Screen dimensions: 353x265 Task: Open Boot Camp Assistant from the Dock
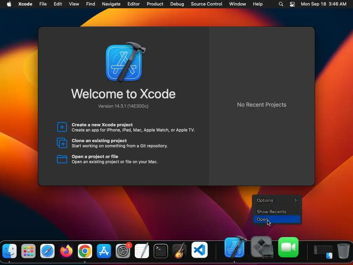(x=261, y=247)
